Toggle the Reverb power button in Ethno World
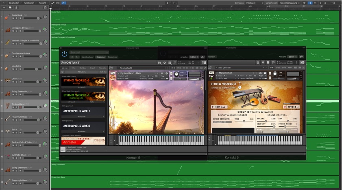The image size is (342, 190). coord(285,107)
